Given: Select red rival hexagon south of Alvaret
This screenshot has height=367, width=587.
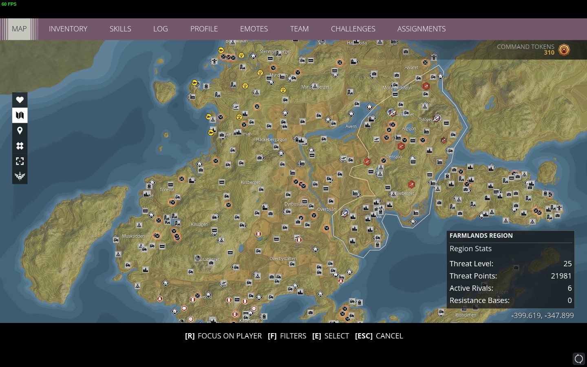Looking at the screenshot, I should [x=426, y=86].
